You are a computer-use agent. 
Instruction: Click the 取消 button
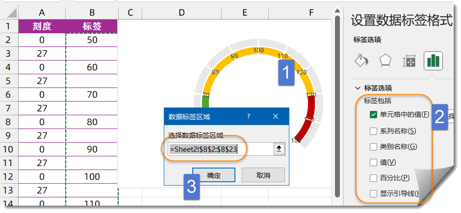(x=263, y=175)
